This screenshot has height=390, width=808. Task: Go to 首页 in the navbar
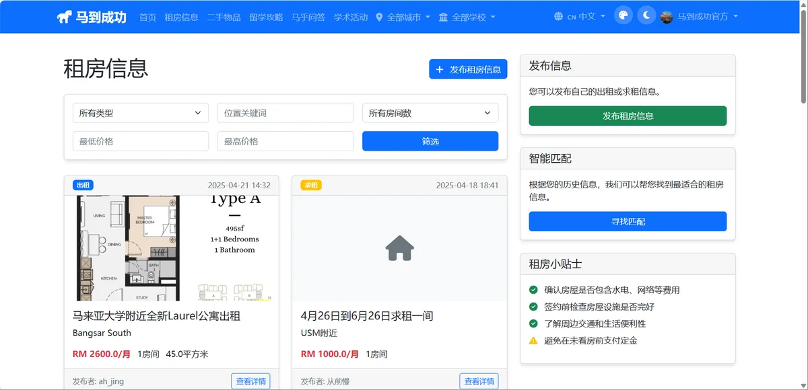click(x=148, y=17)
